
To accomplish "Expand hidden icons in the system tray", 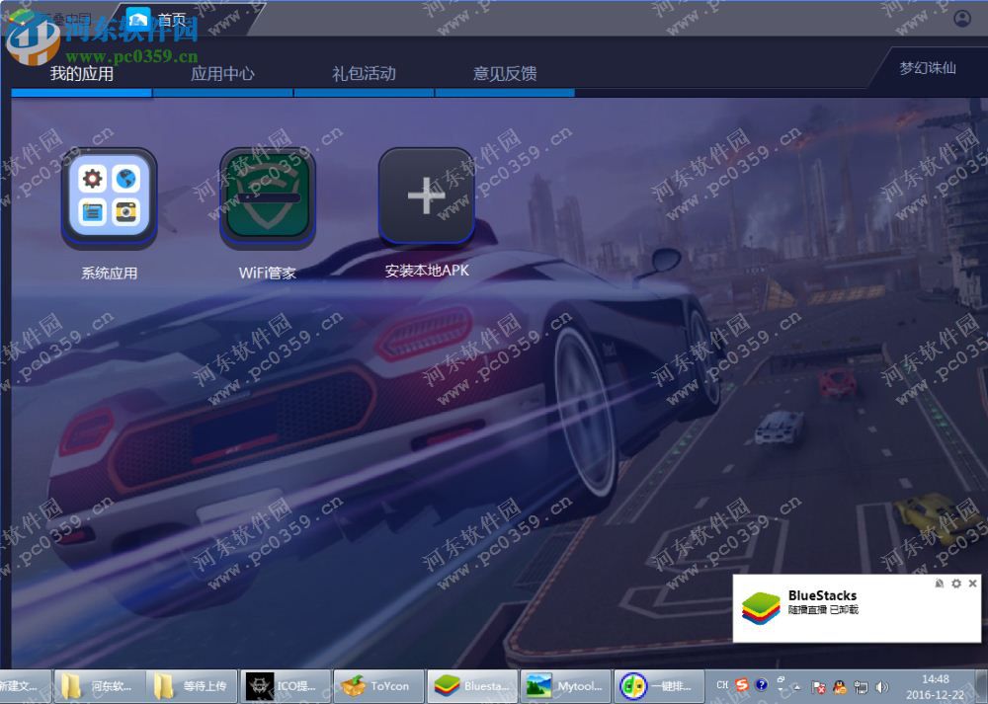I will (x=796, y=686).
